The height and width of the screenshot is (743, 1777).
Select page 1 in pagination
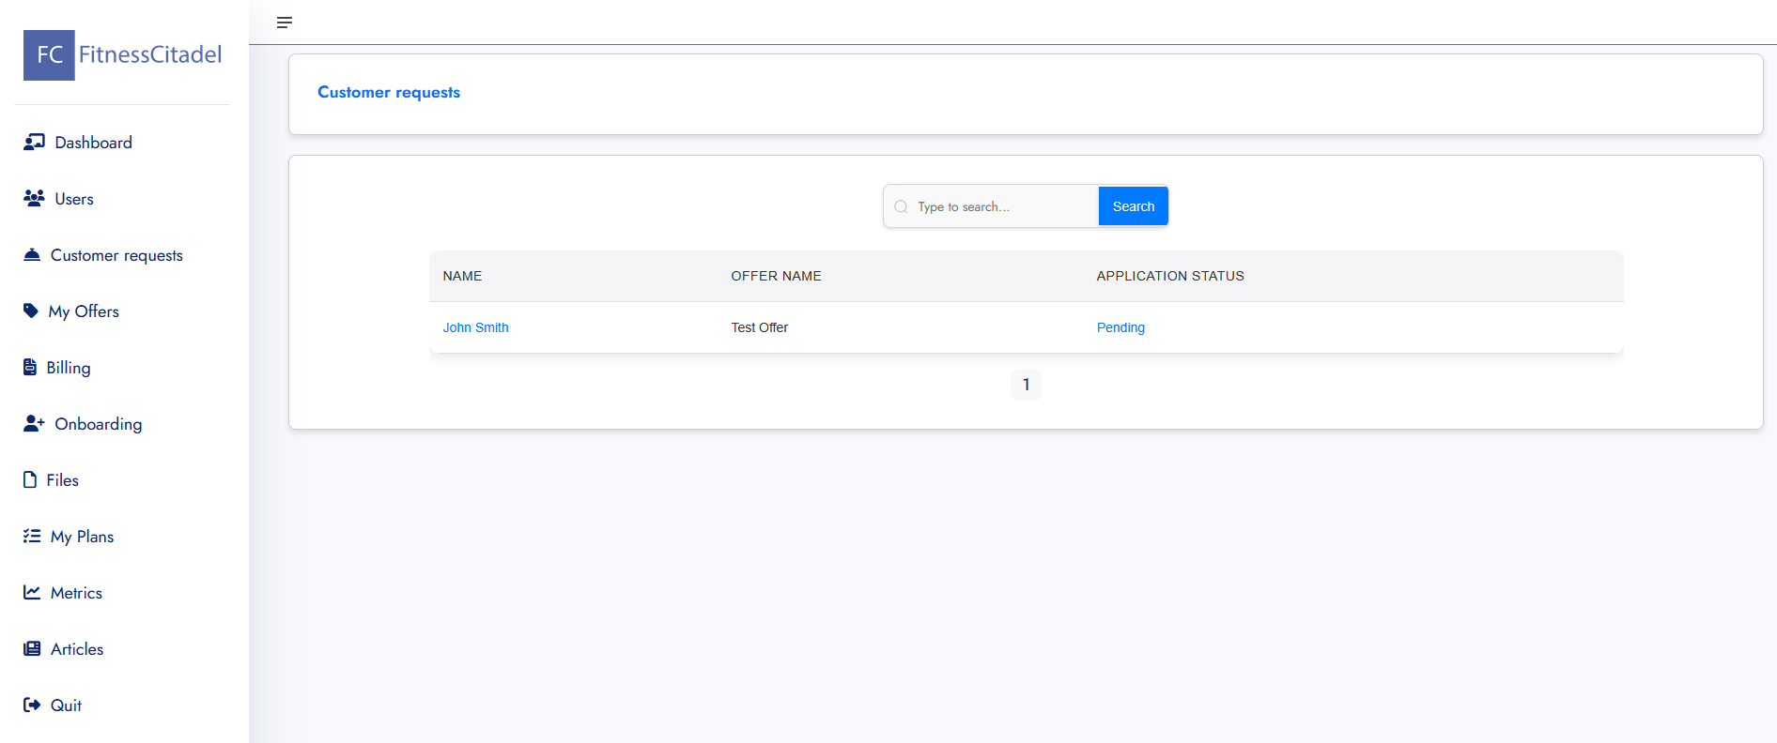[x=1026, y=385]
